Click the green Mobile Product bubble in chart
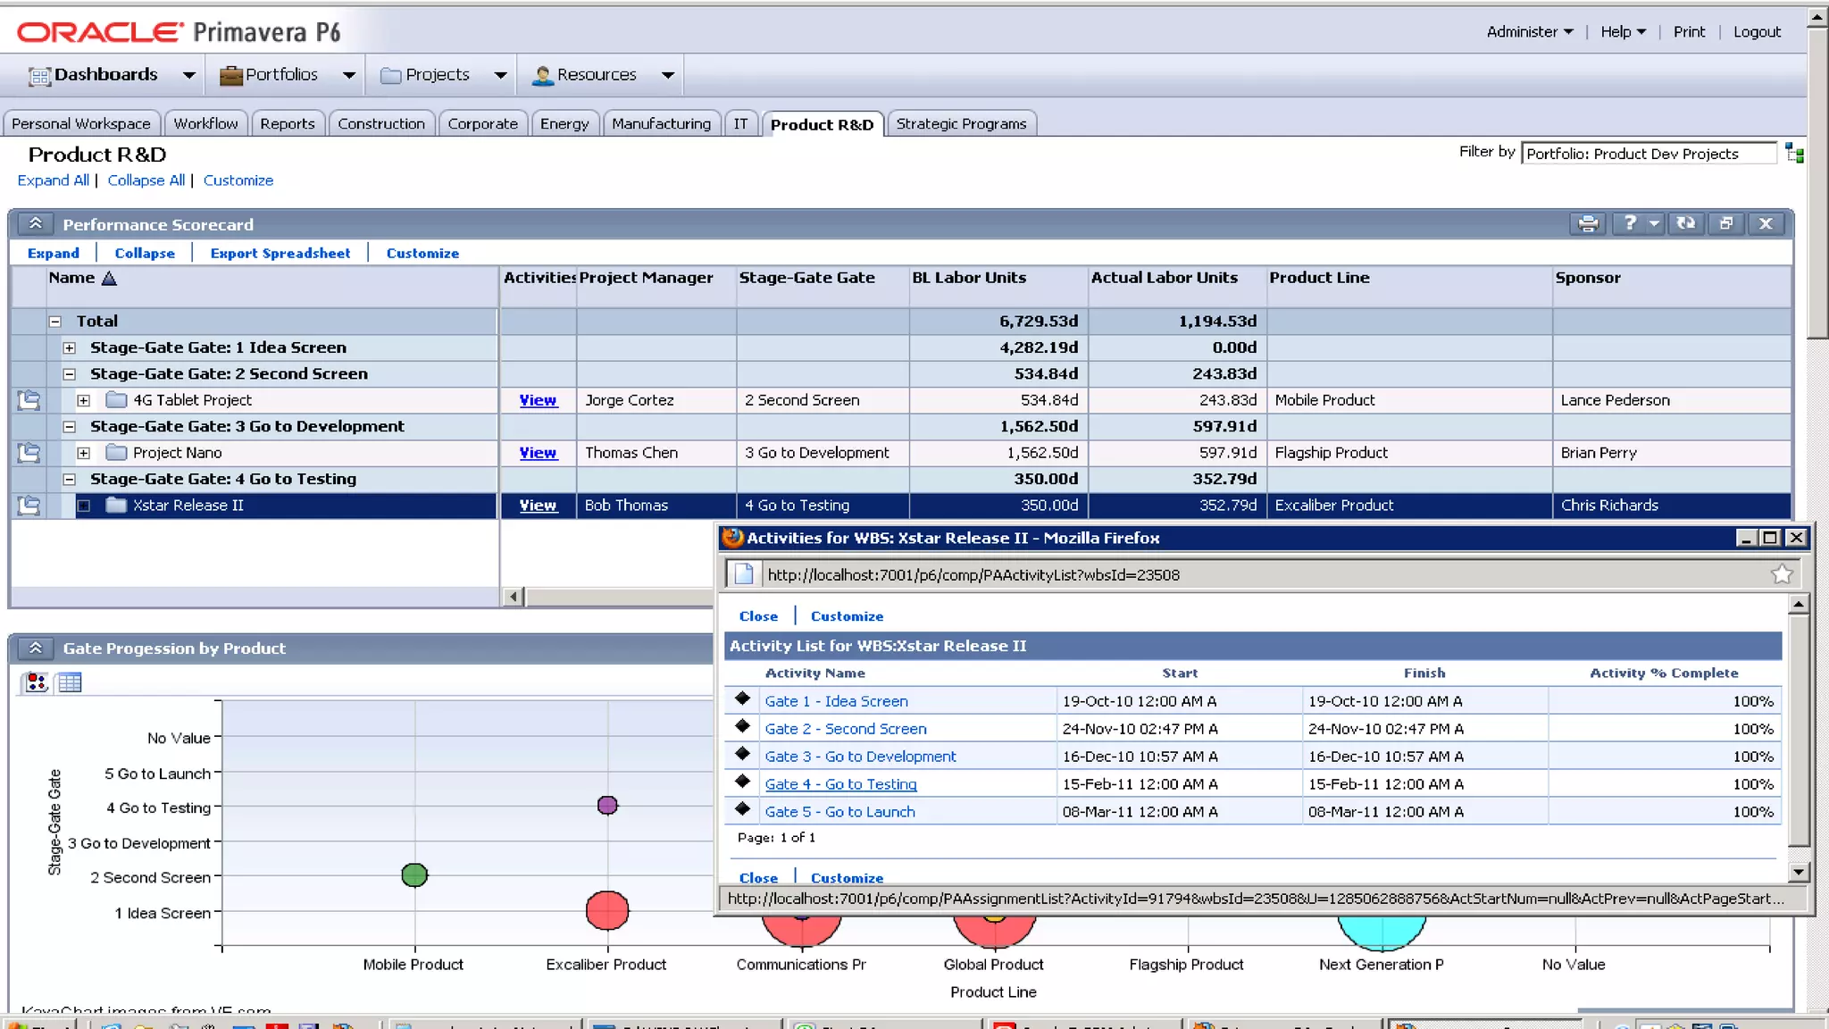 point(414,874)
